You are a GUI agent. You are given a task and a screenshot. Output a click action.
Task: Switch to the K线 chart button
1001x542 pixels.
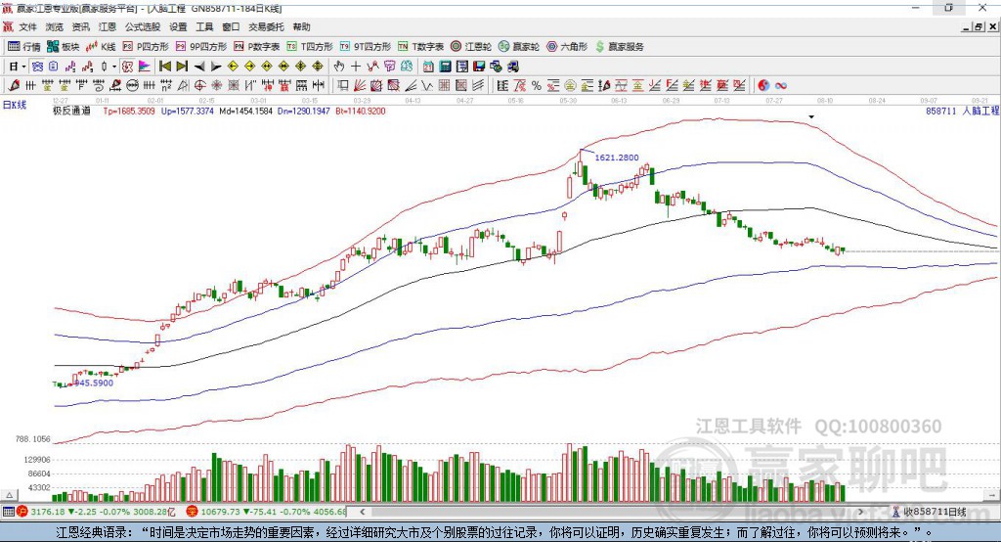101,47
